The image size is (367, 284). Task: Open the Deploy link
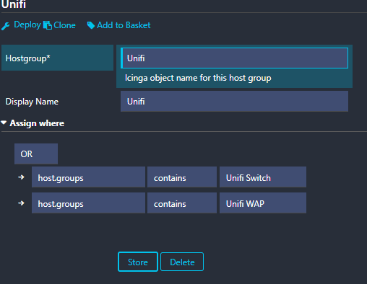pos(27,25)
